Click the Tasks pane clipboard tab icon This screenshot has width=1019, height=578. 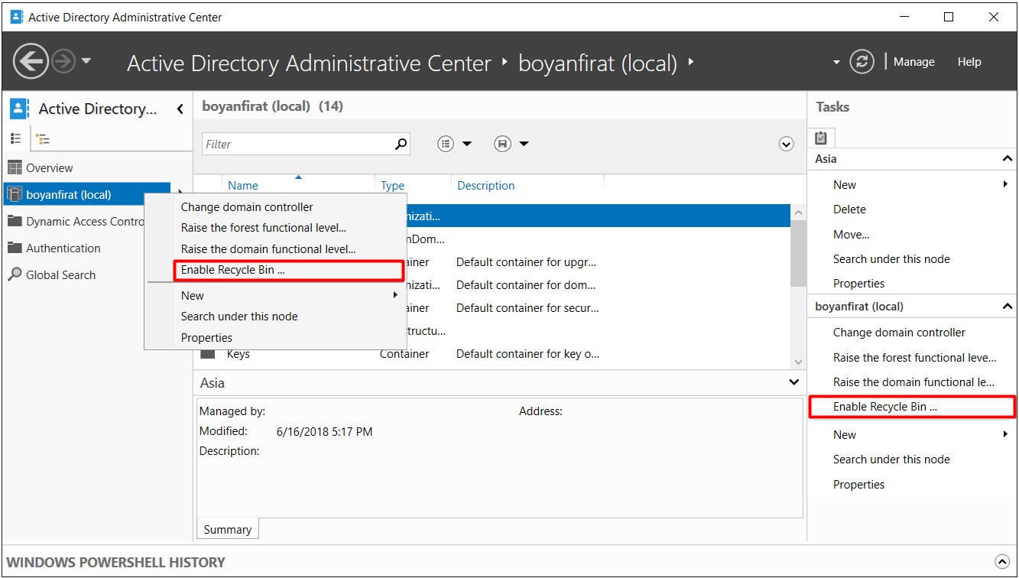point(821,138)
